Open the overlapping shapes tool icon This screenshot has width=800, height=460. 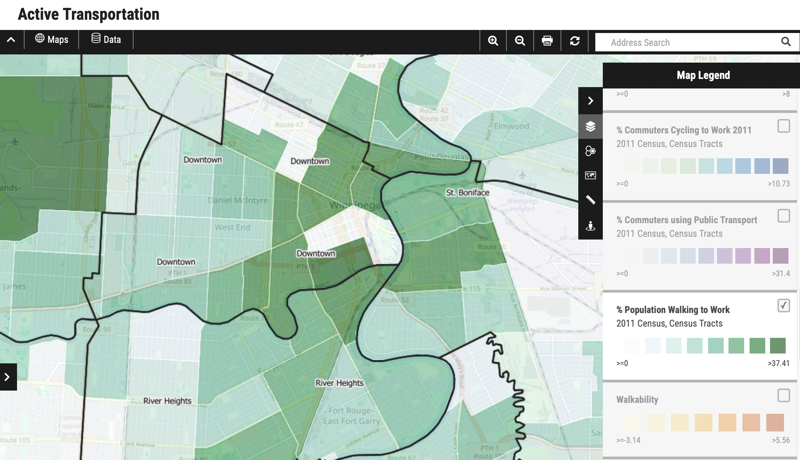click(x=590, y=151)
